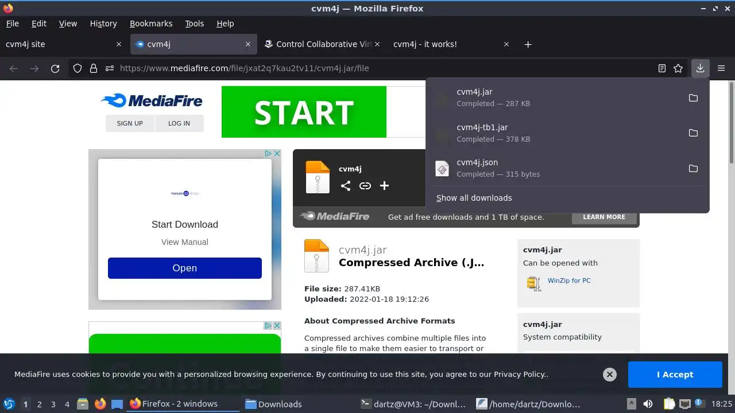Image resolution: width=735 pixels, height=413 pixels.
Task: Open the volume control in system tray
Action: click(x=648, y=404)
